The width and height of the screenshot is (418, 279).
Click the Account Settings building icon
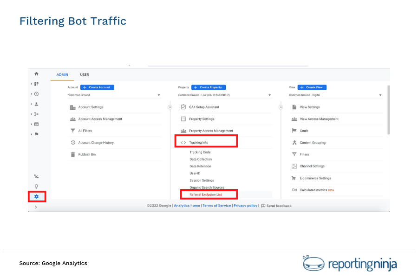tap(73, 107)
